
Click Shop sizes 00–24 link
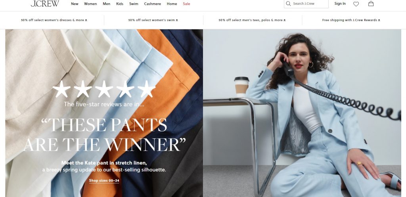click(104, 181)
